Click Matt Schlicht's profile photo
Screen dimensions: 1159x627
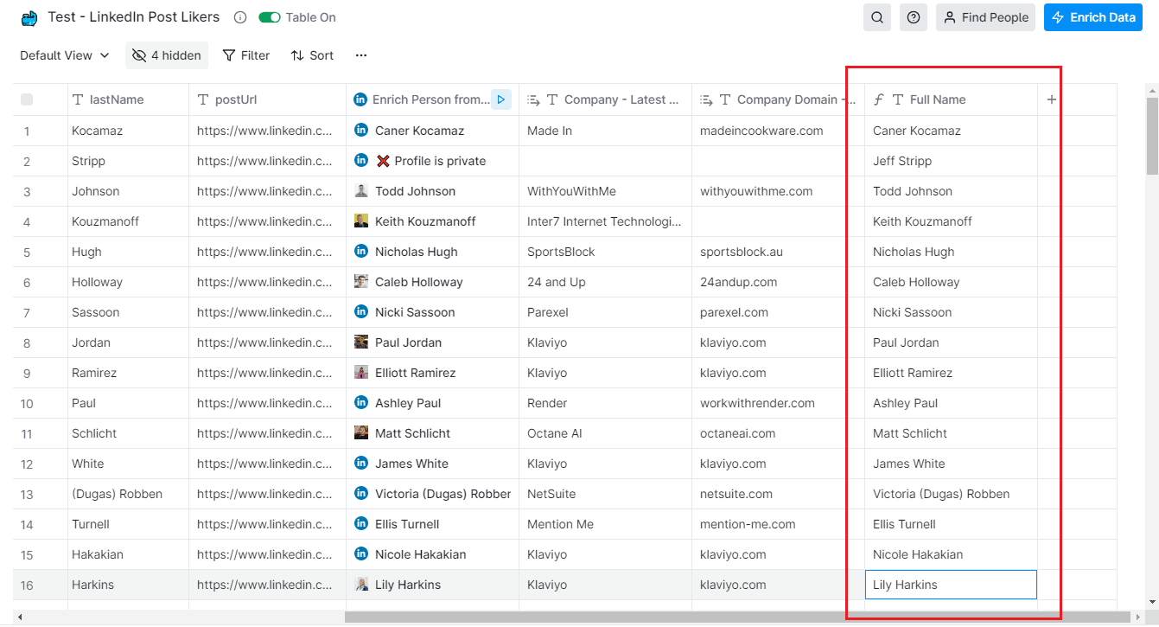361,433
